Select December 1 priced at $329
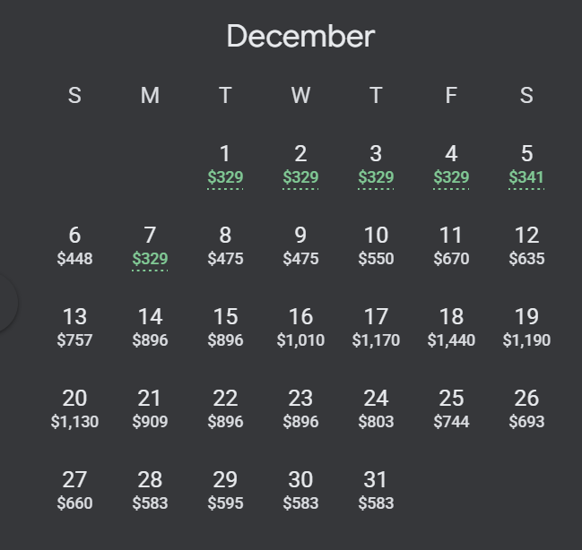582x550 pixels. click(225, 166)
